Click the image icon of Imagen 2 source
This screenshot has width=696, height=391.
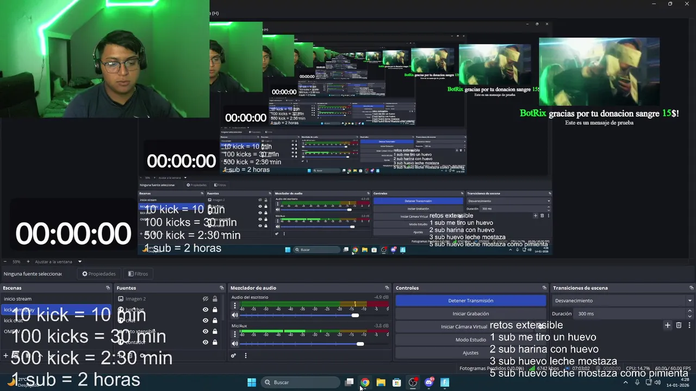(121, 299)
